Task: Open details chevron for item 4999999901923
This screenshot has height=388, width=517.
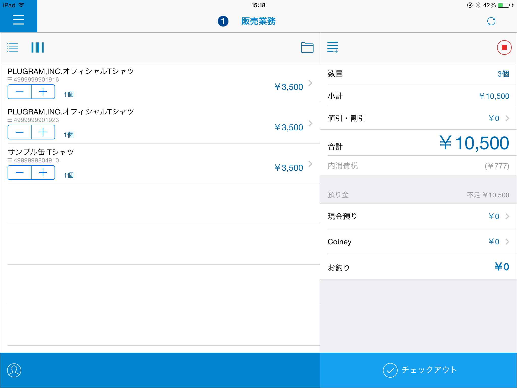Action: pos(311,124)
